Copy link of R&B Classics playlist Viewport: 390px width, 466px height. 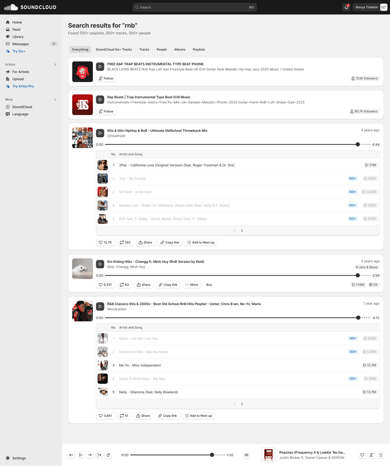point(168,416)
